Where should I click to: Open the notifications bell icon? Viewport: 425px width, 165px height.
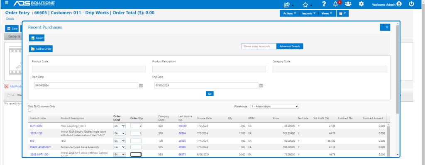point(335,4)
